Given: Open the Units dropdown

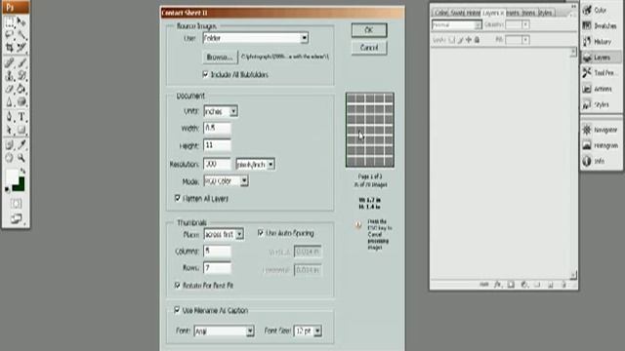Looking at the screenshot, I should click(221, 111).
